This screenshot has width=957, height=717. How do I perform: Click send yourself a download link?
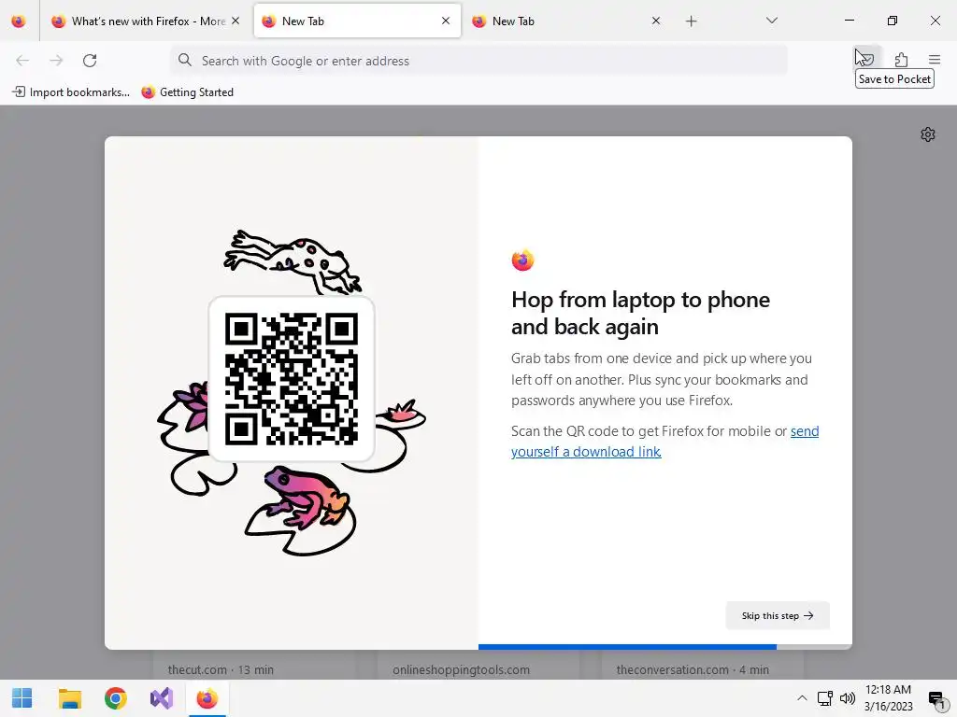pyautogui.click(x=664, y=441)
